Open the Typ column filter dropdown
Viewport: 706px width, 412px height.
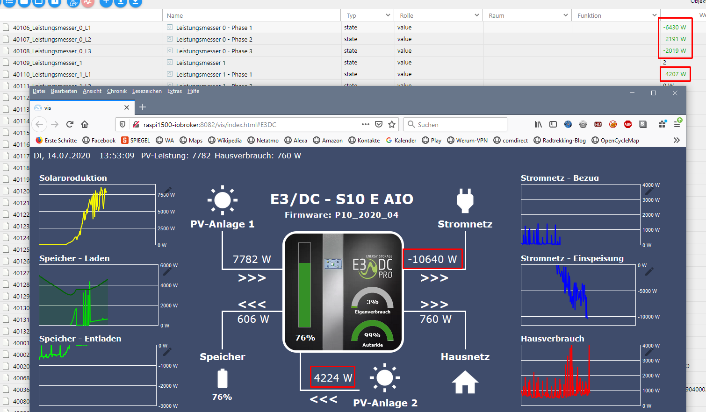pyautogui.click(x=388, y=15)
